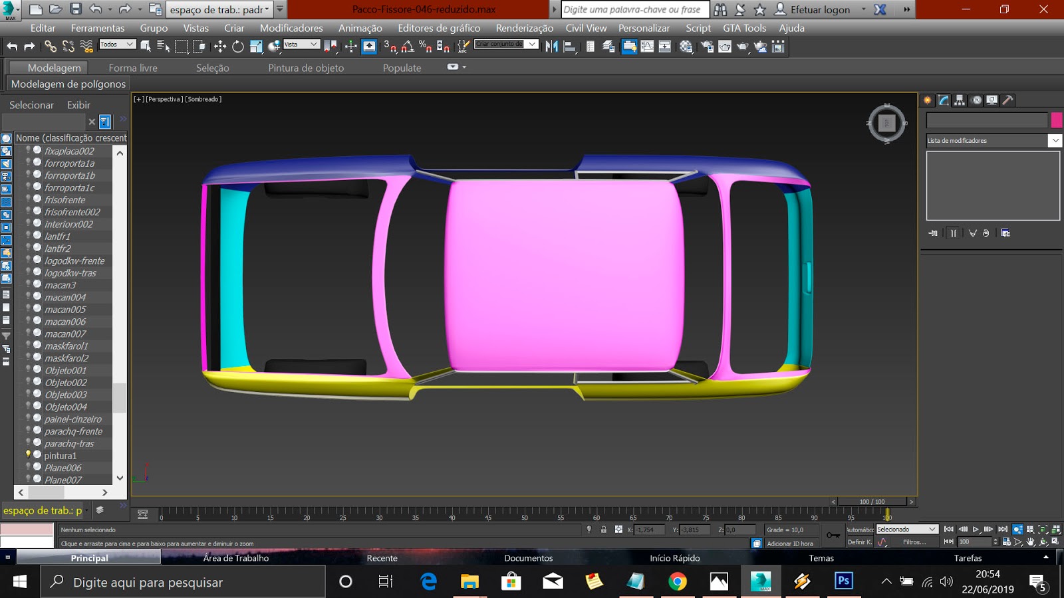The width and height of the screenshot is (1064, 598).
Task: Click the Mirror tool icon
Action: (x=551, y=47)
